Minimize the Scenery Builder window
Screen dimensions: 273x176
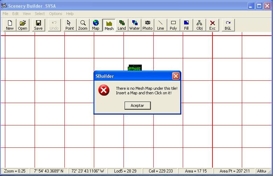(251, 6)
